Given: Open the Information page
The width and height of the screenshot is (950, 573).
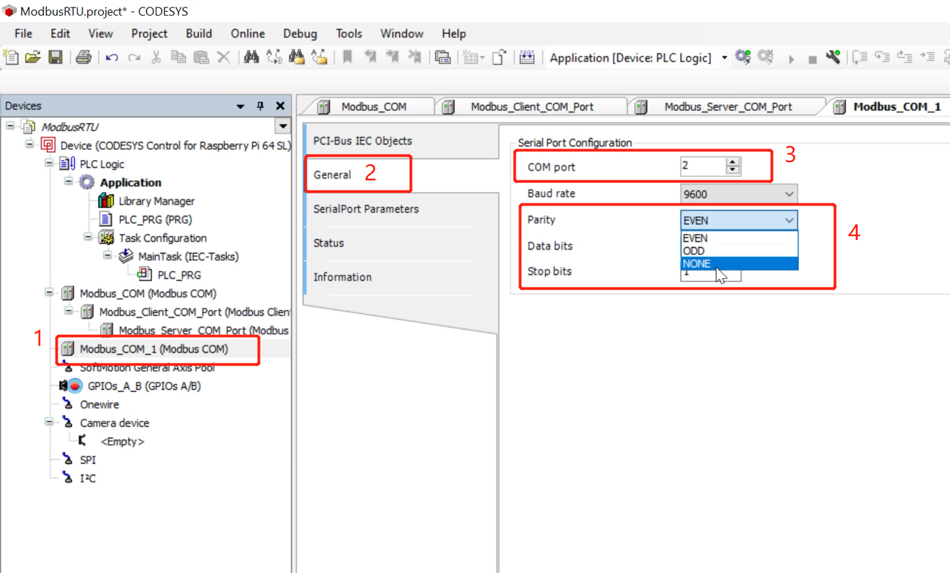Looking at the screenshot, I should (x=342, y=277).
